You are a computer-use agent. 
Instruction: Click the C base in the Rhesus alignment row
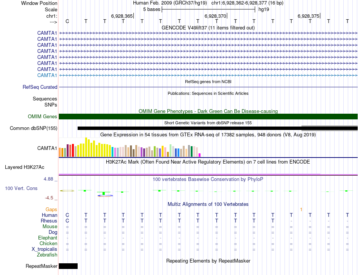tap(67, 221)
